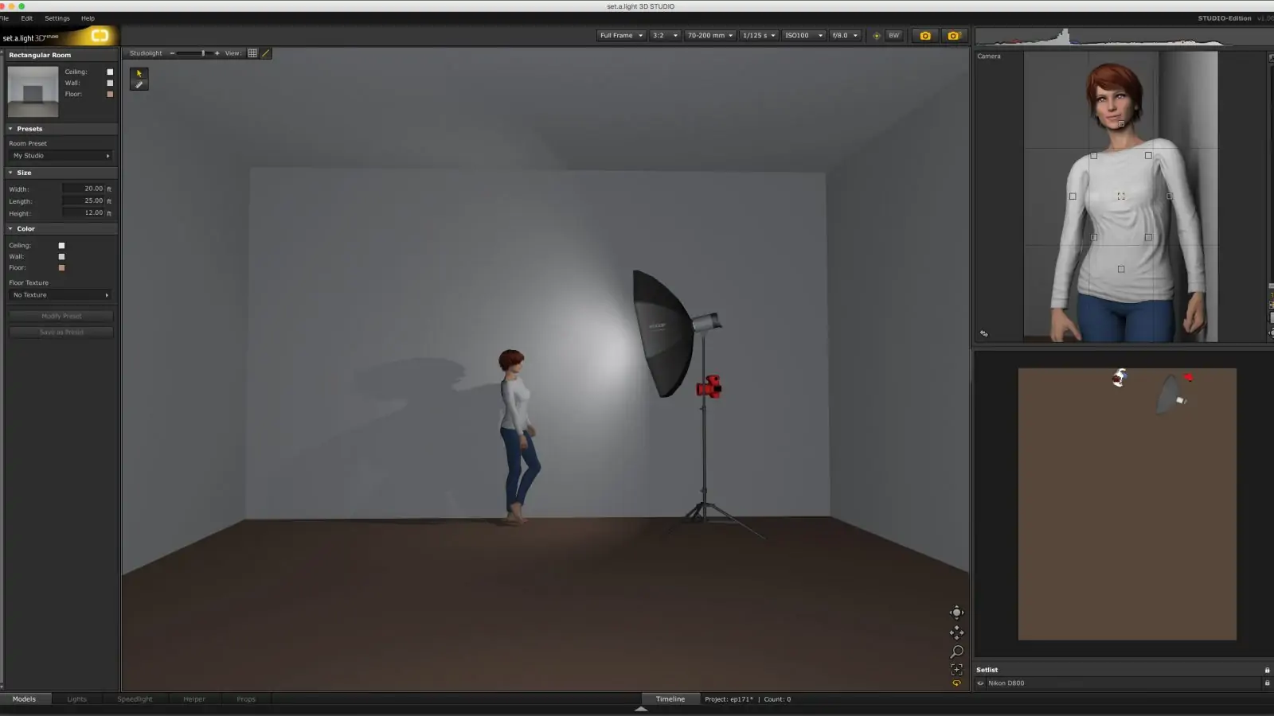Viewport: 1274px width, 716px height.
Task: Toggle visibility eye of Nikon D800
Action: [980, 683]
